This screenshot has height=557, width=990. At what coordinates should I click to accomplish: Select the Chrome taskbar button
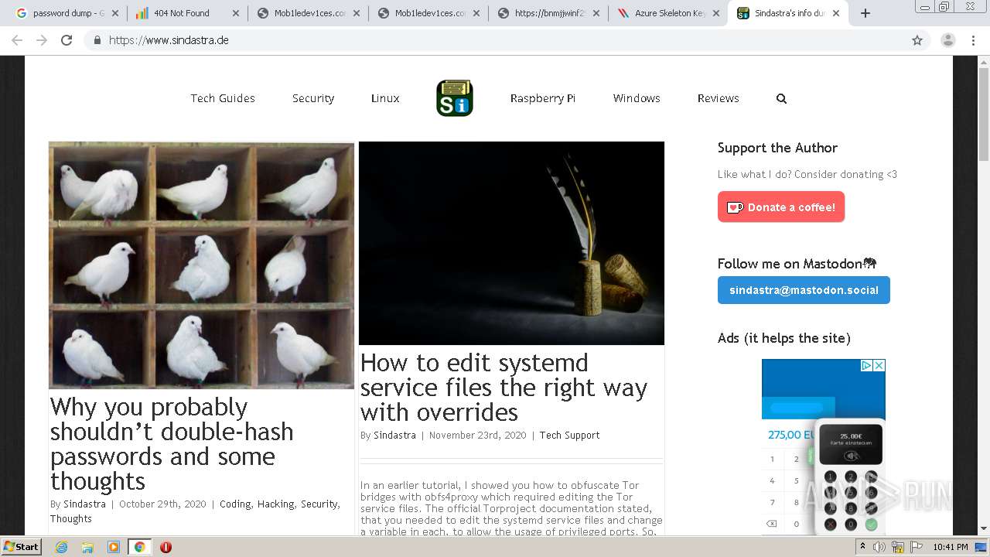(139, 547)
